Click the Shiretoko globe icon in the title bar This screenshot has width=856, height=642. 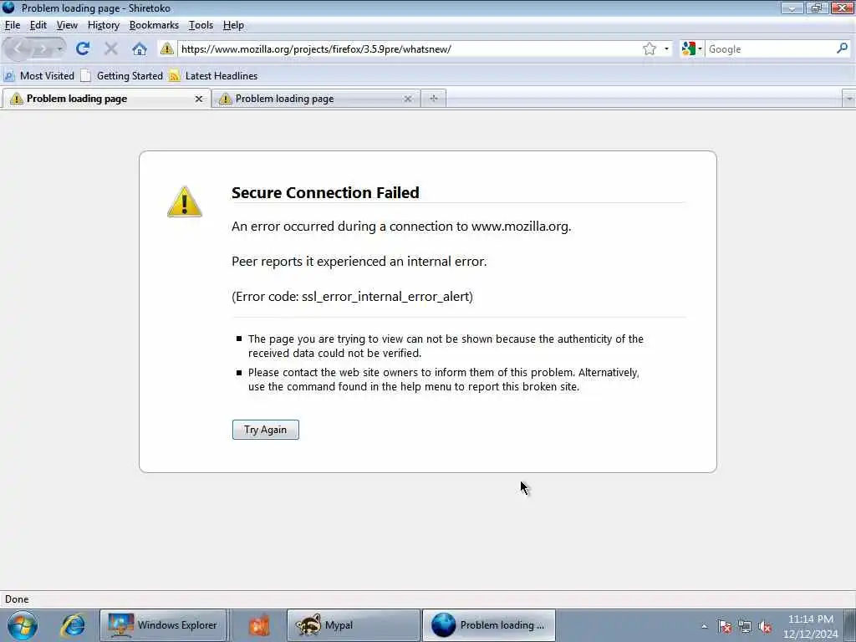click(8, 8)
